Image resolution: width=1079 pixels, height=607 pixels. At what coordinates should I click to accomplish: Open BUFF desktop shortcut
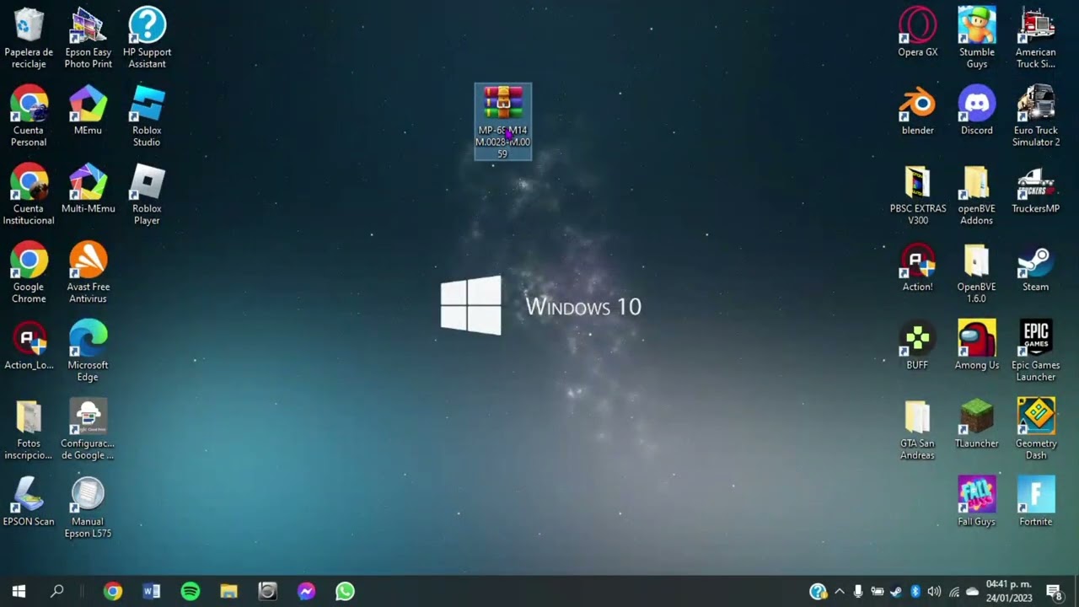(x=917, y=346)
